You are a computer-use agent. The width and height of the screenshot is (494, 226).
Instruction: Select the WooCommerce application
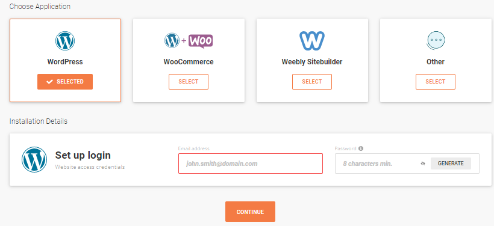189,82
